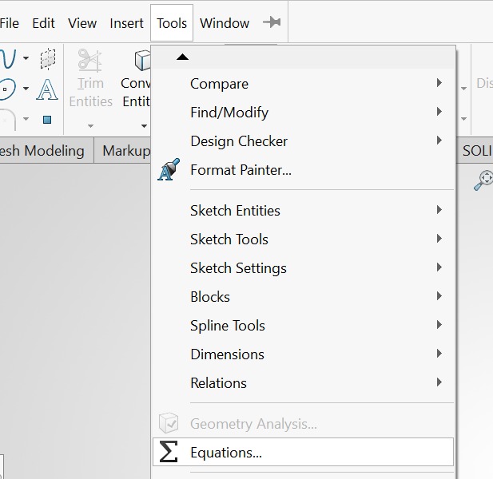
Task: Select the sketch Text tool
Action: tap(47, 89)
